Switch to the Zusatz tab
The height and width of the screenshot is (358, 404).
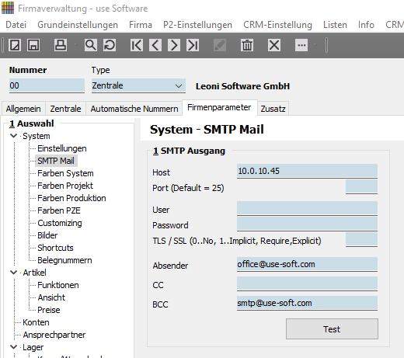(x=273, y=109)
